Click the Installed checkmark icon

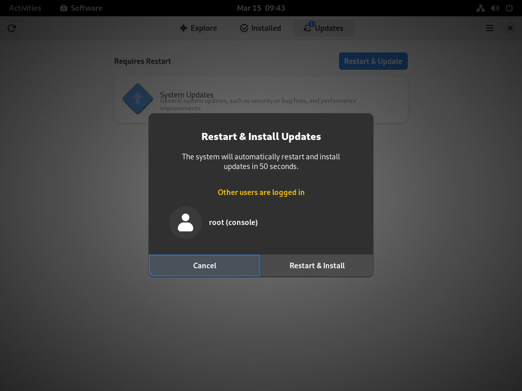point(244,29)
